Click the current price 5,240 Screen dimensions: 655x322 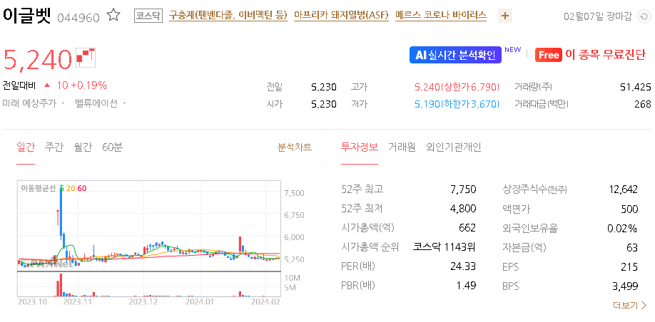click(38, 59)
